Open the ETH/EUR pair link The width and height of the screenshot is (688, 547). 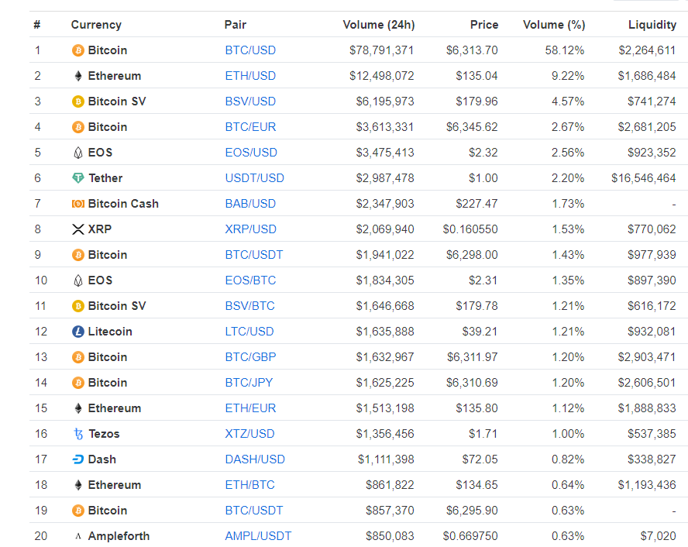[250, 408]
